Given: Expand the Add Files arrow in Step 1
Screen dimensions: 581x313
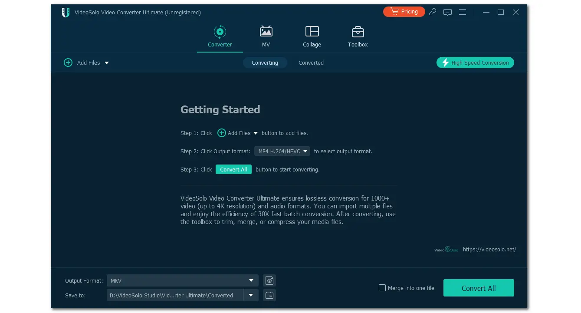Looking at the screenshot, I should 256,133.
